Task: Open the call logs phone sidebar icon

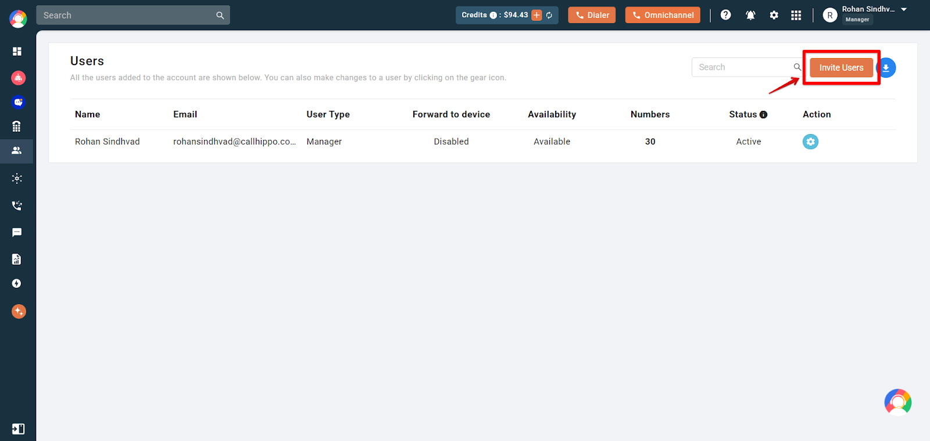Action: pos(17,205)
